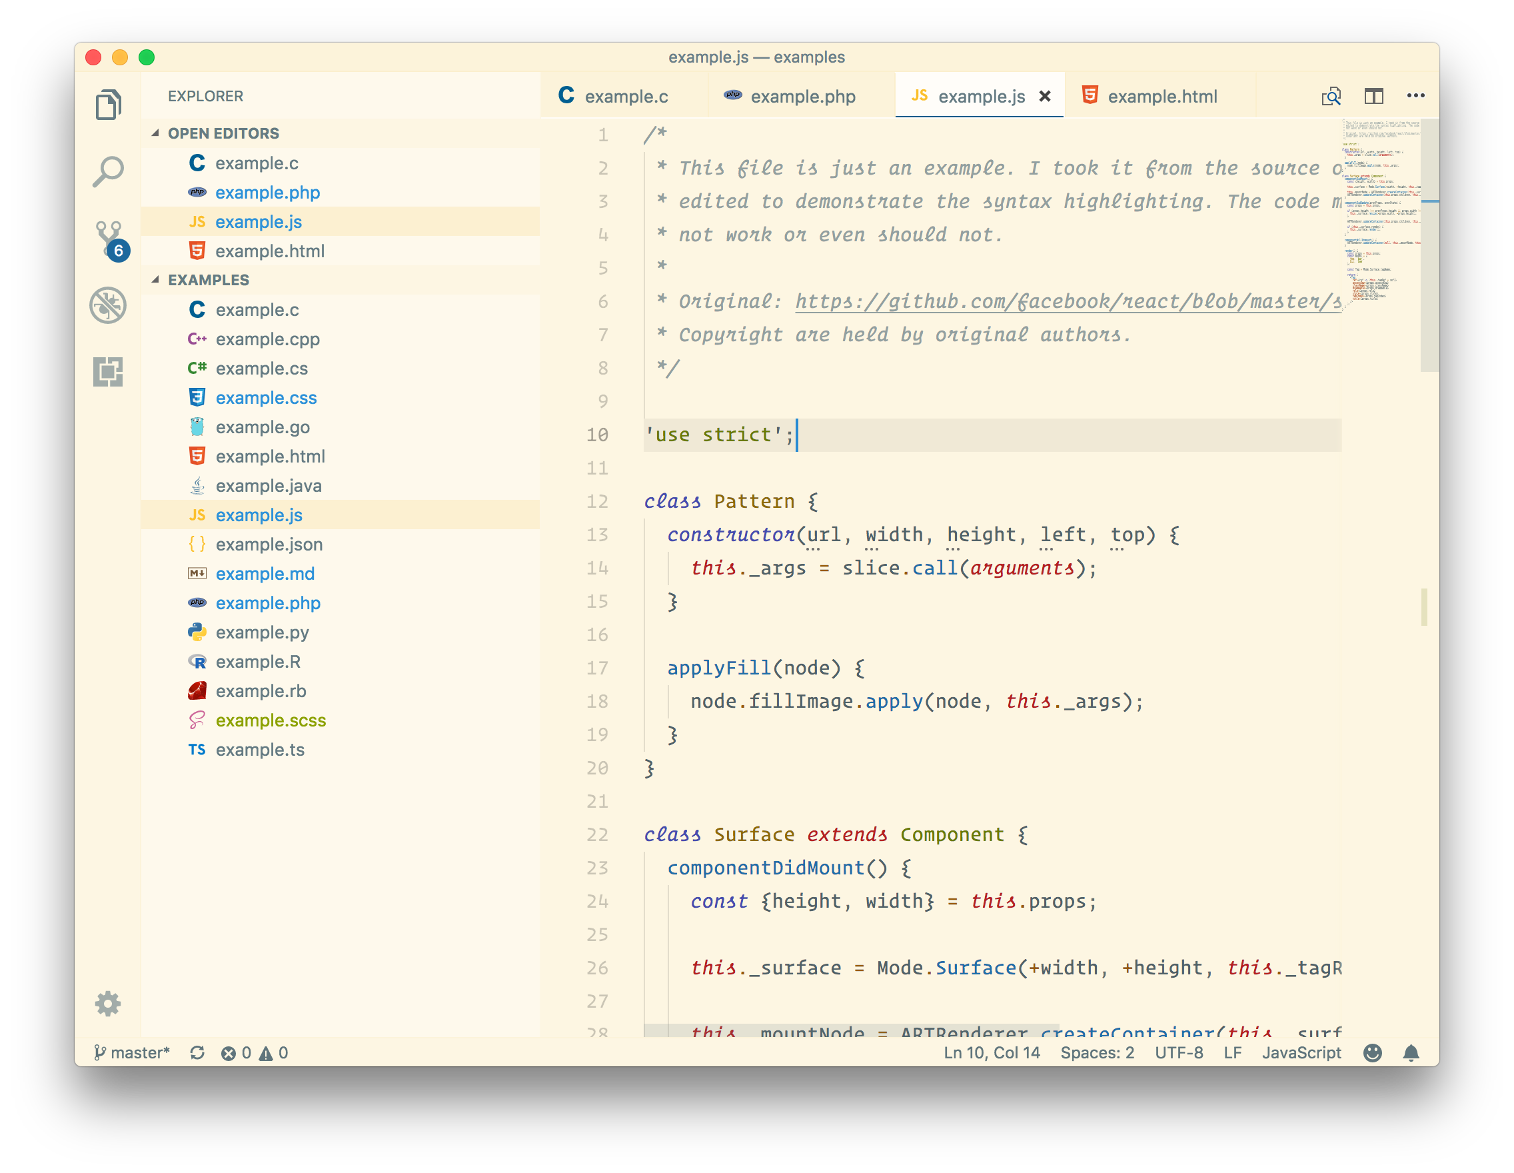Click the synchronize changes icon
1514x1173 pixels.
coord(197,1052)
